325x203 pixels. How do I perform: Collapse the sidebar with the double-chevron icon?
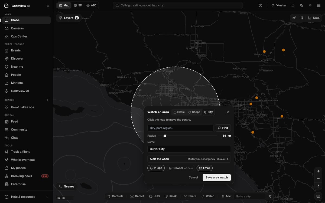pyautogui.click(x=48, y=6)
